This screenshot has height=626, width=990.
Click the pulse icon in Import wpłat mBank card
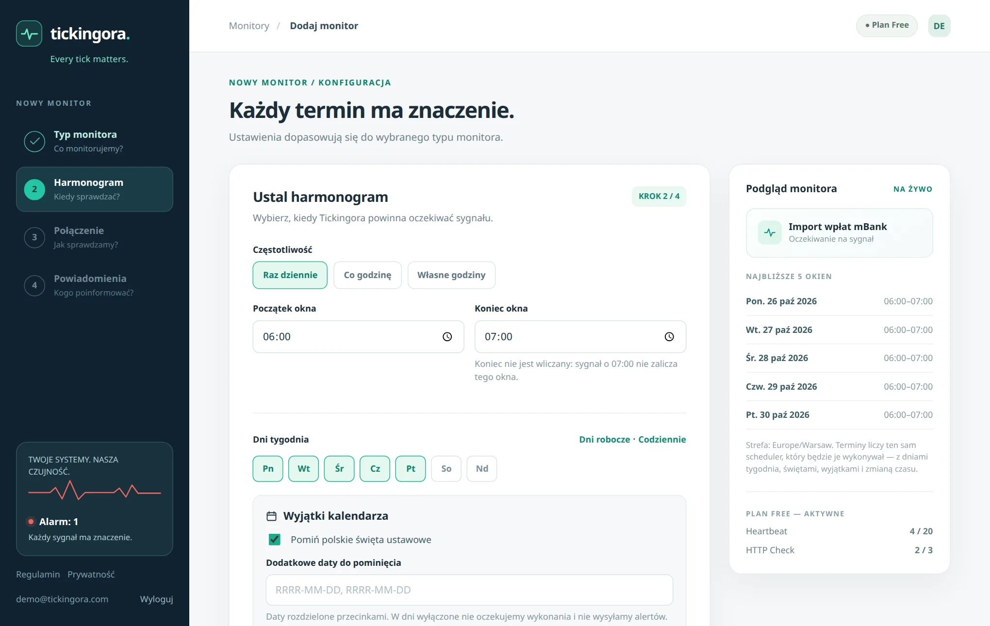(x=770, y=232)
